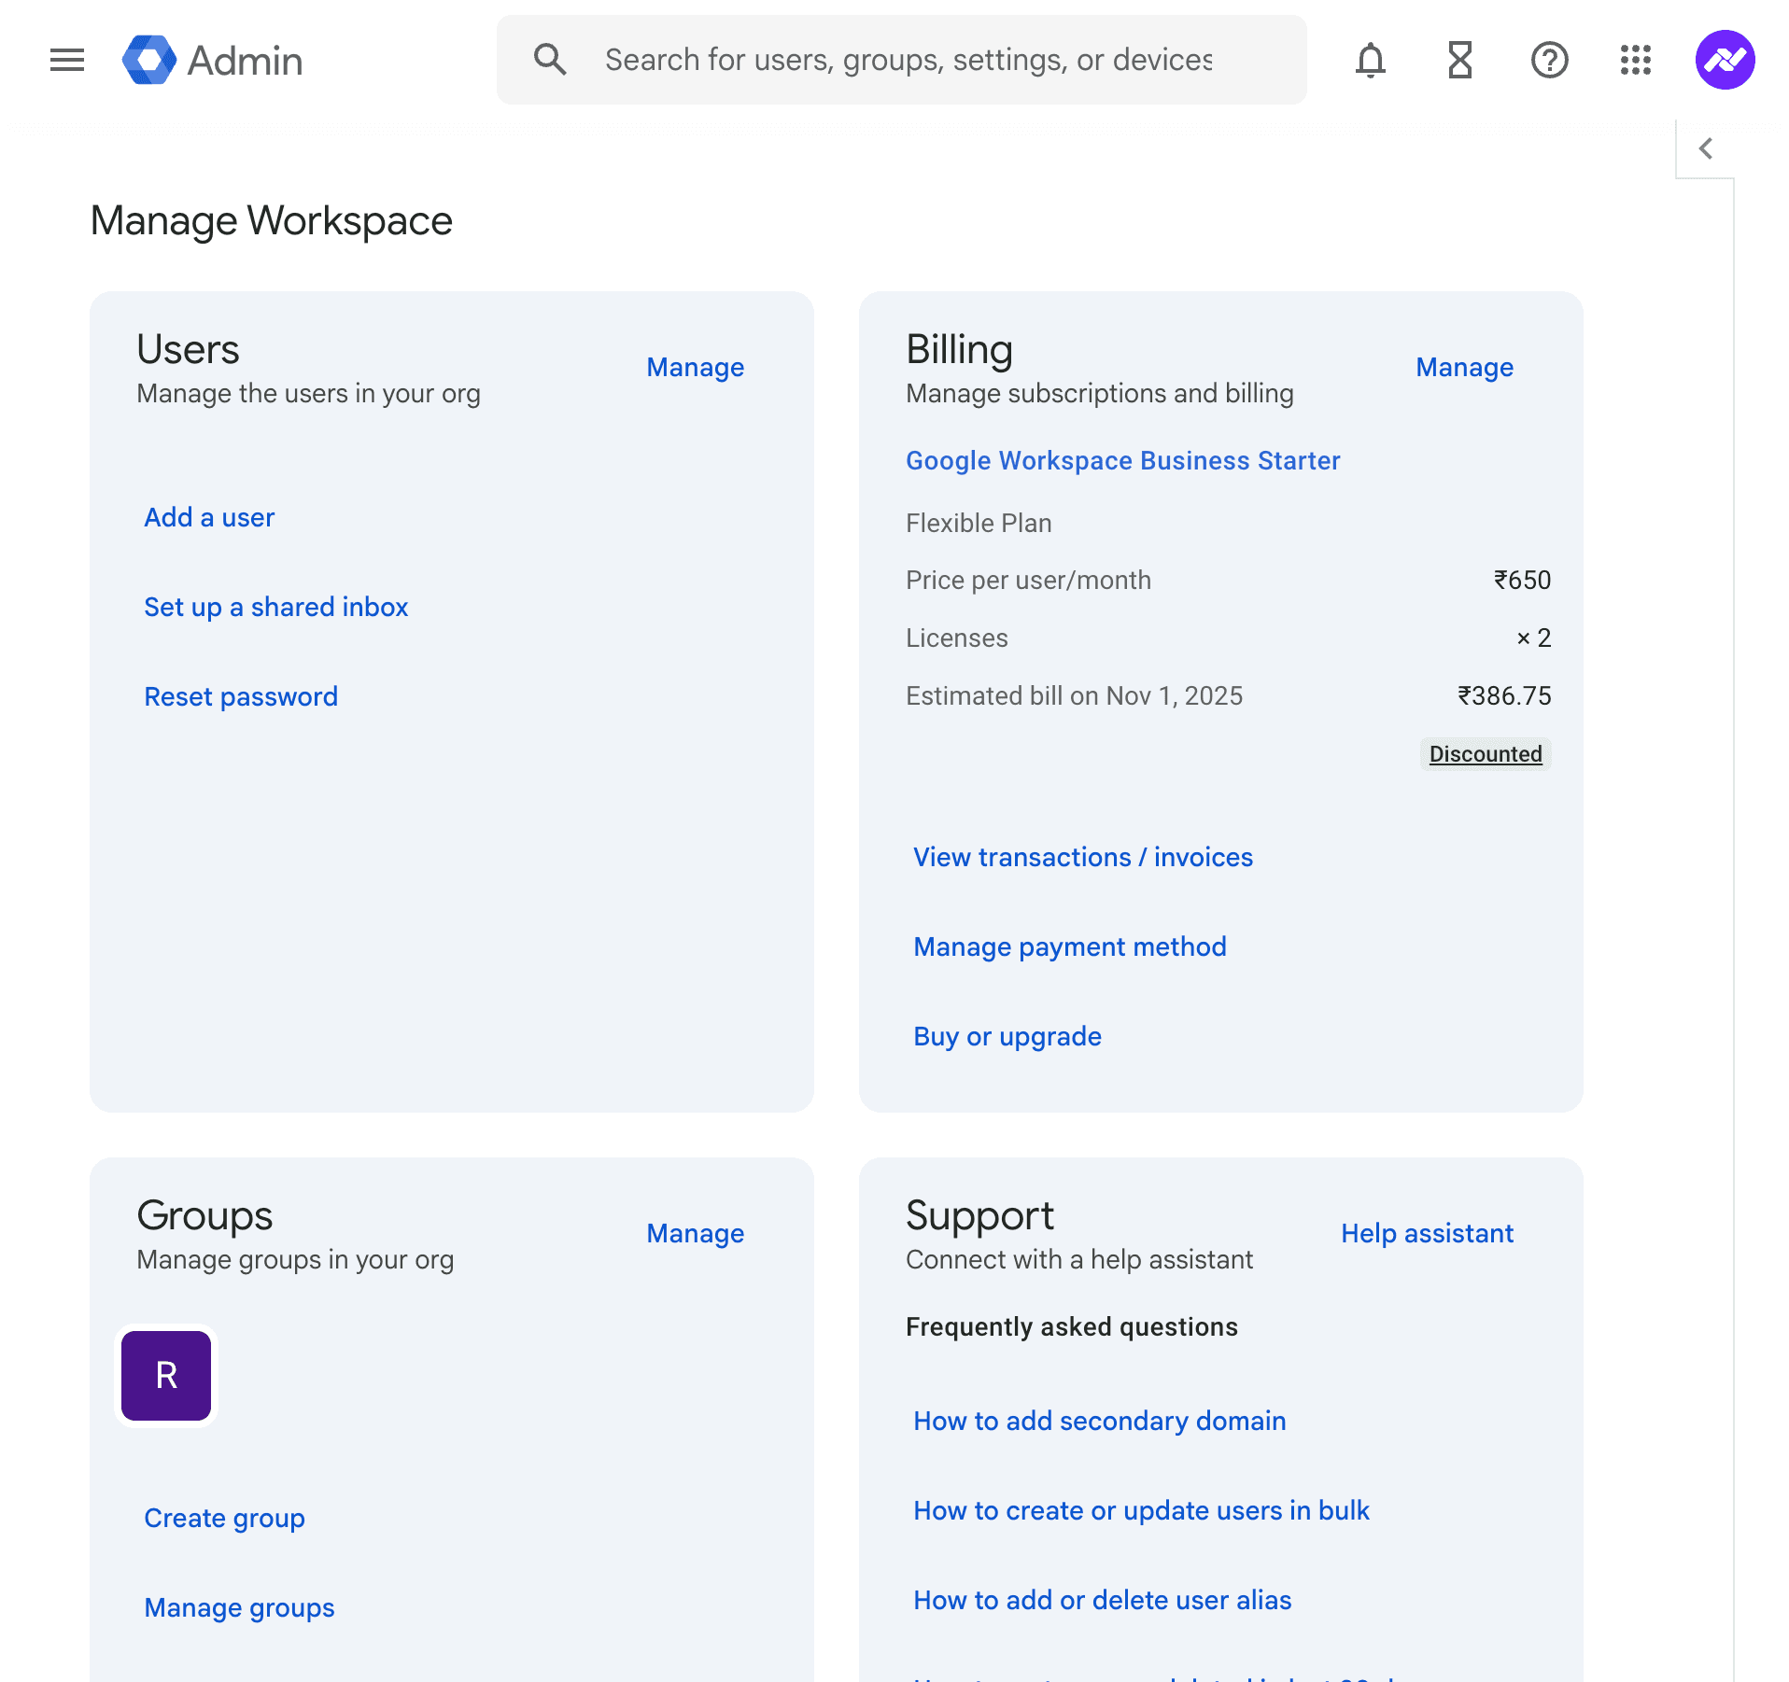Click the Billing card title
1789x1682 pixels.
coord(959,349)
